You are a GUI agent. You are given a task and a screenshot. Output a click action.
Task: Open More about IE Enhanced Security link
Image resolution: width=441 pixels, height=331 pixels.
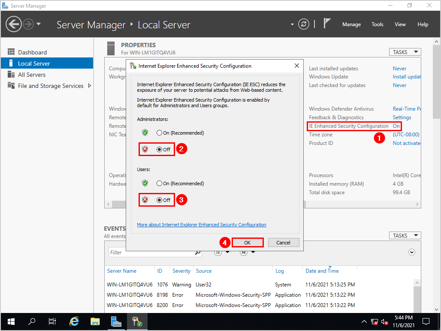tap(201, 225)
